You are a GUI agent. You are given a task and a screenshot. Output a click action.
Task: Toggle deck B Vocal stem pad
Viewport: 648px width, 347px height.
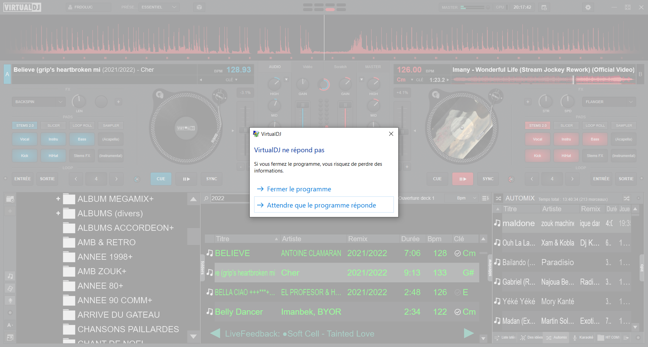pos(538,139)
